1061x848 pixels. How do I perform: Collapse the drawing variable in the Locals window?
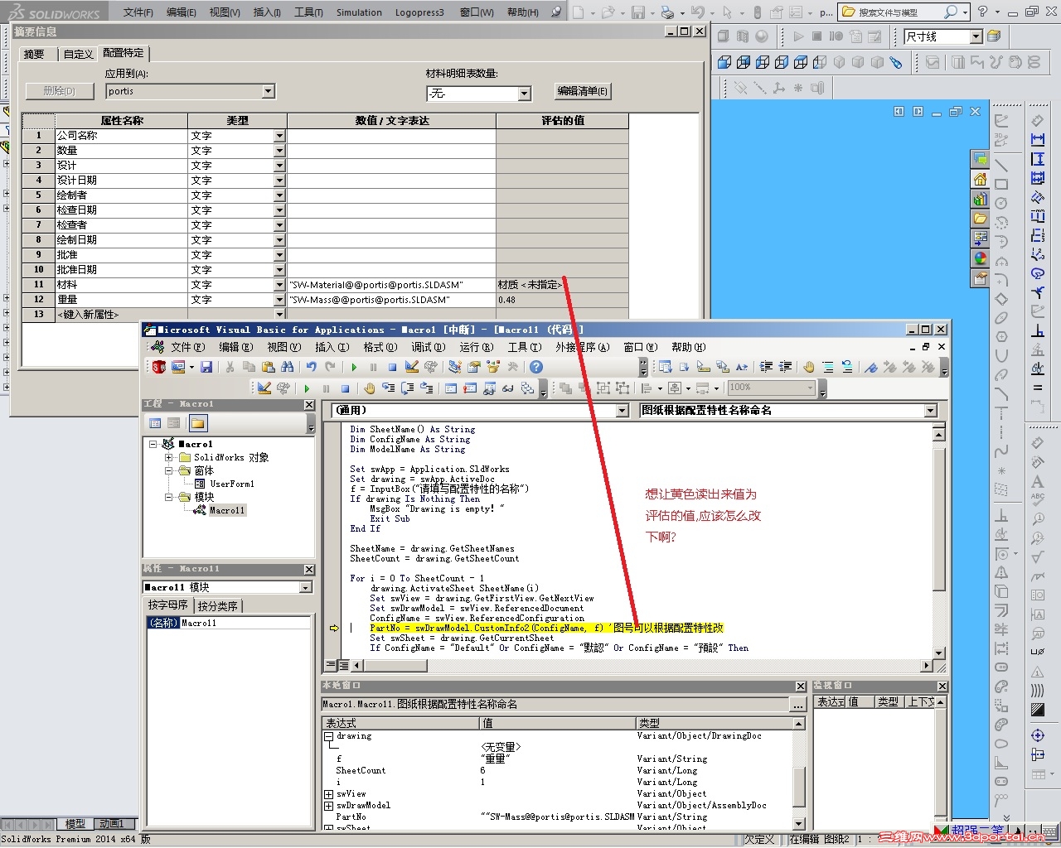click(x=328, y=735)
